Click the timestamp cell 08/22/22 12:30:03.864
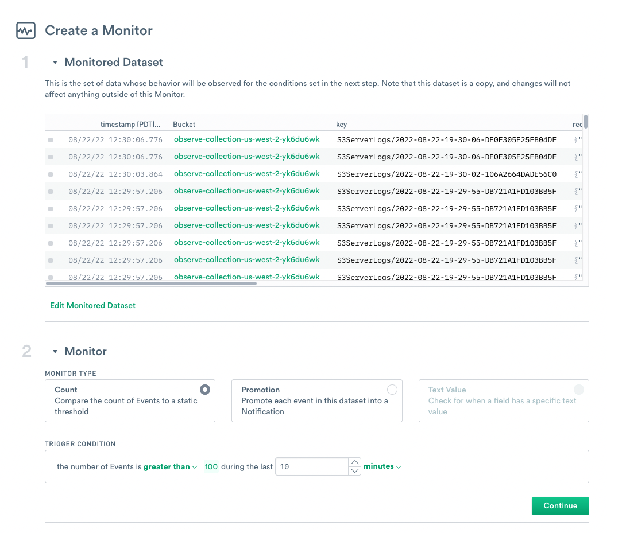626x533 pixels. [115, 174]
